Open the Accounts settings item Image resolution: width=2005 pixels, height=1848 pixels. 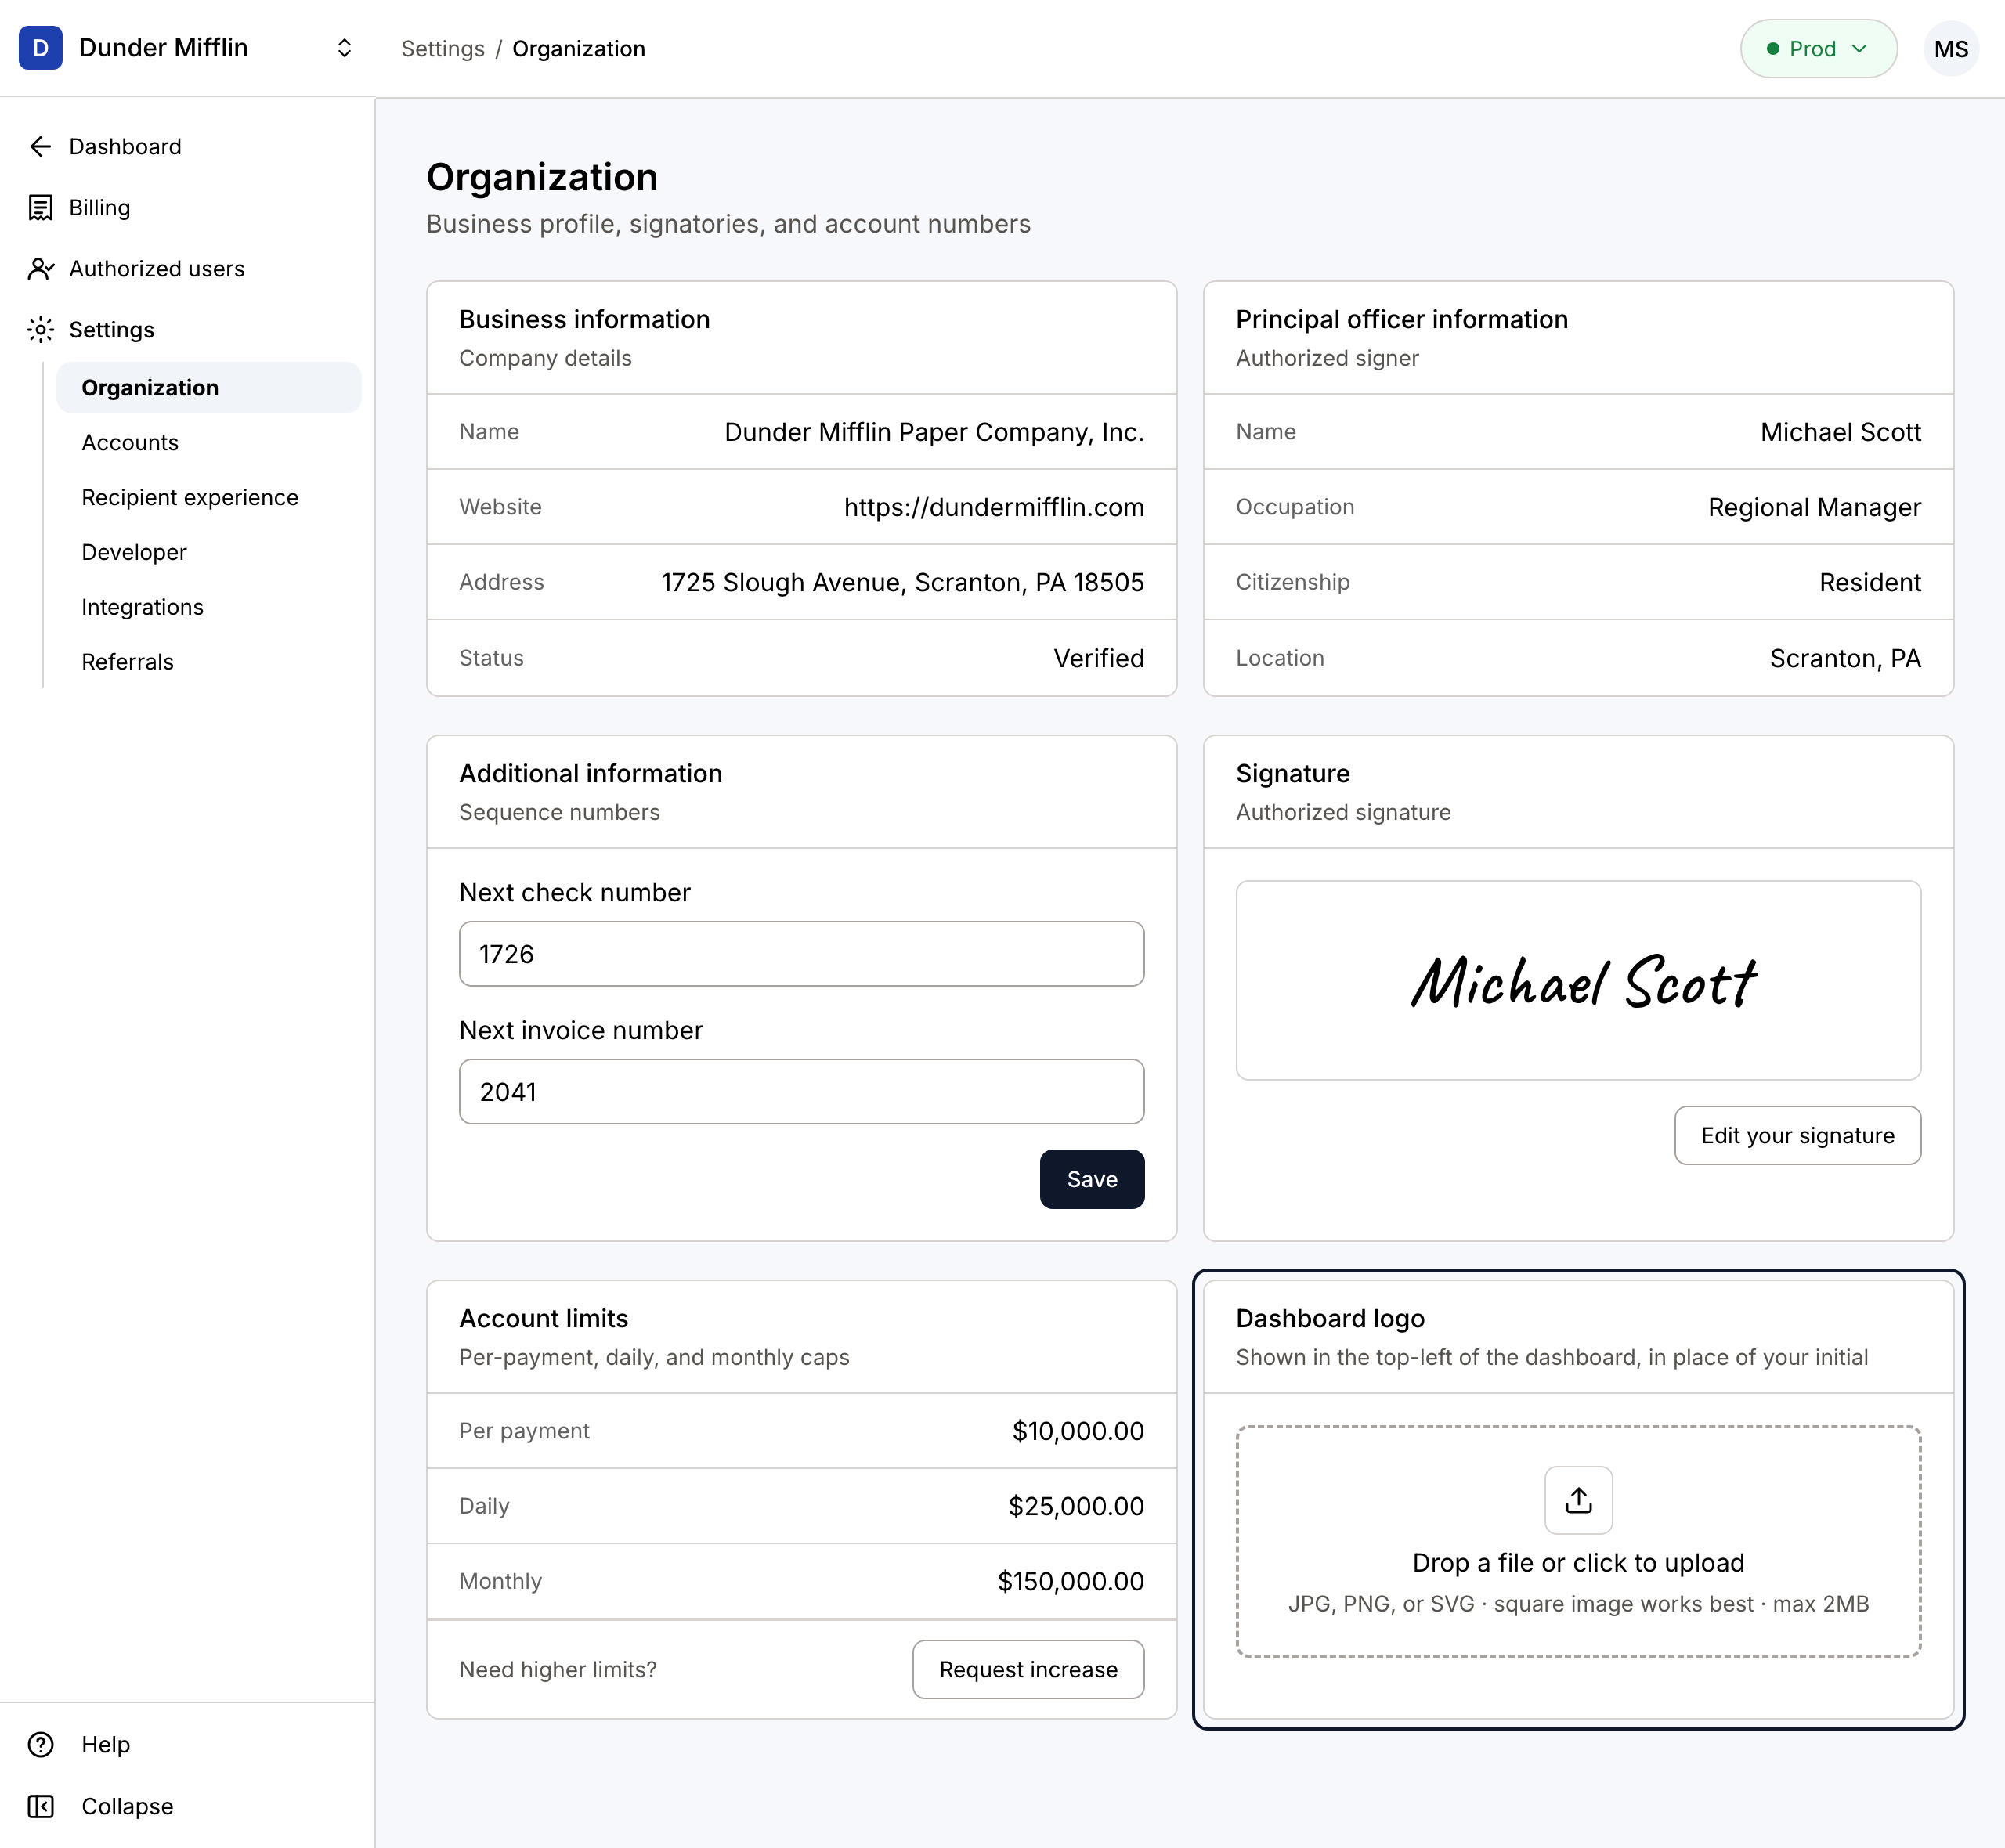(x=130, y=442)
